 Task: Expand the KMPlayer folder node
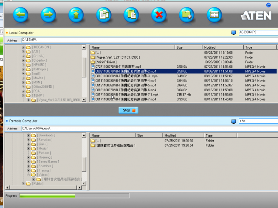coord(23,69)
